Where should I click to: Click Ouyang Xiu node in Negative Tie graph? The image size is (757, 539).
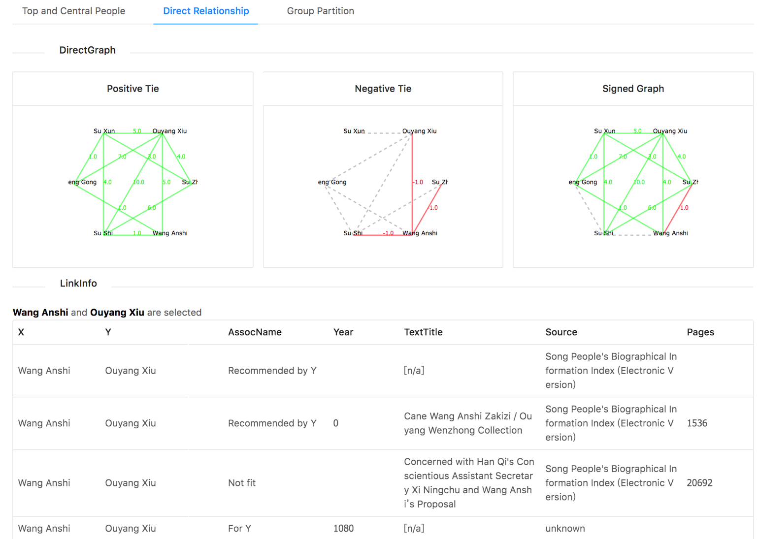(x=419, y=131)
